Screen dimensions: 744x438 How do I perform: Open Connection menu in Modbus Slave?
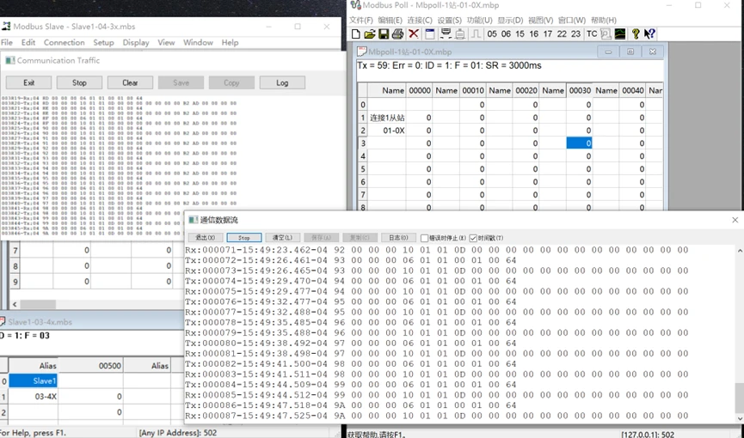click(x=64, y=43)
